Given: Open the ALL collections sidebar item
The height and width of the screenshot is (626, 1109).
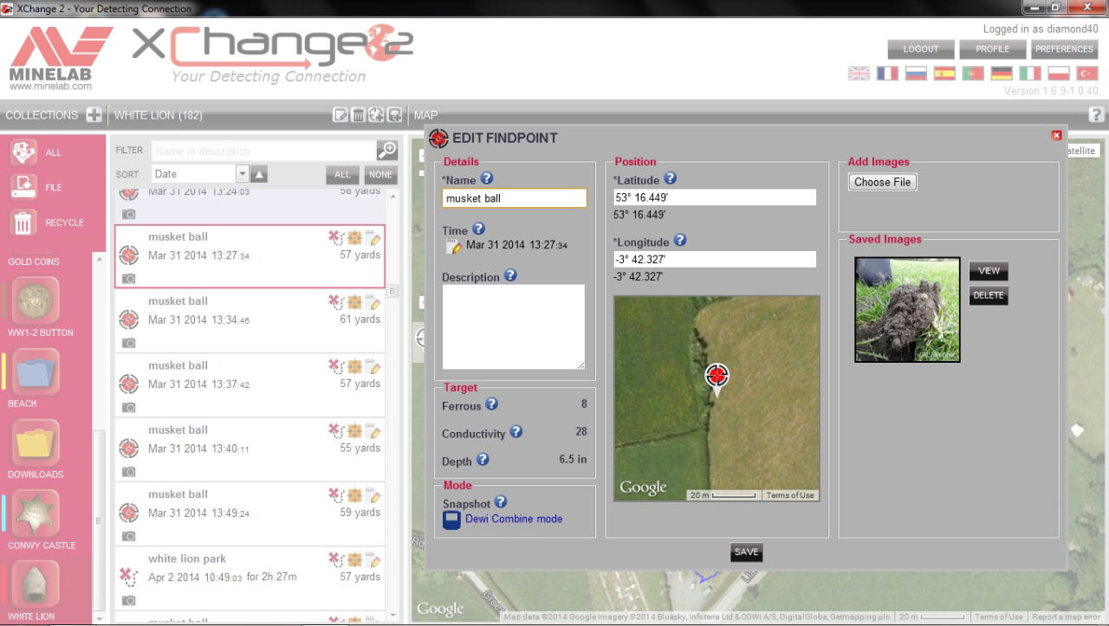Looking at the screenshot, I should (x=37, y=152).
